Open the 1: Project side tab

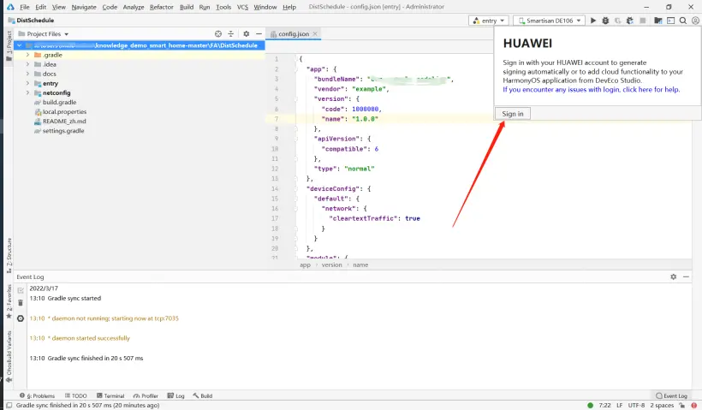tap(9, 46)
